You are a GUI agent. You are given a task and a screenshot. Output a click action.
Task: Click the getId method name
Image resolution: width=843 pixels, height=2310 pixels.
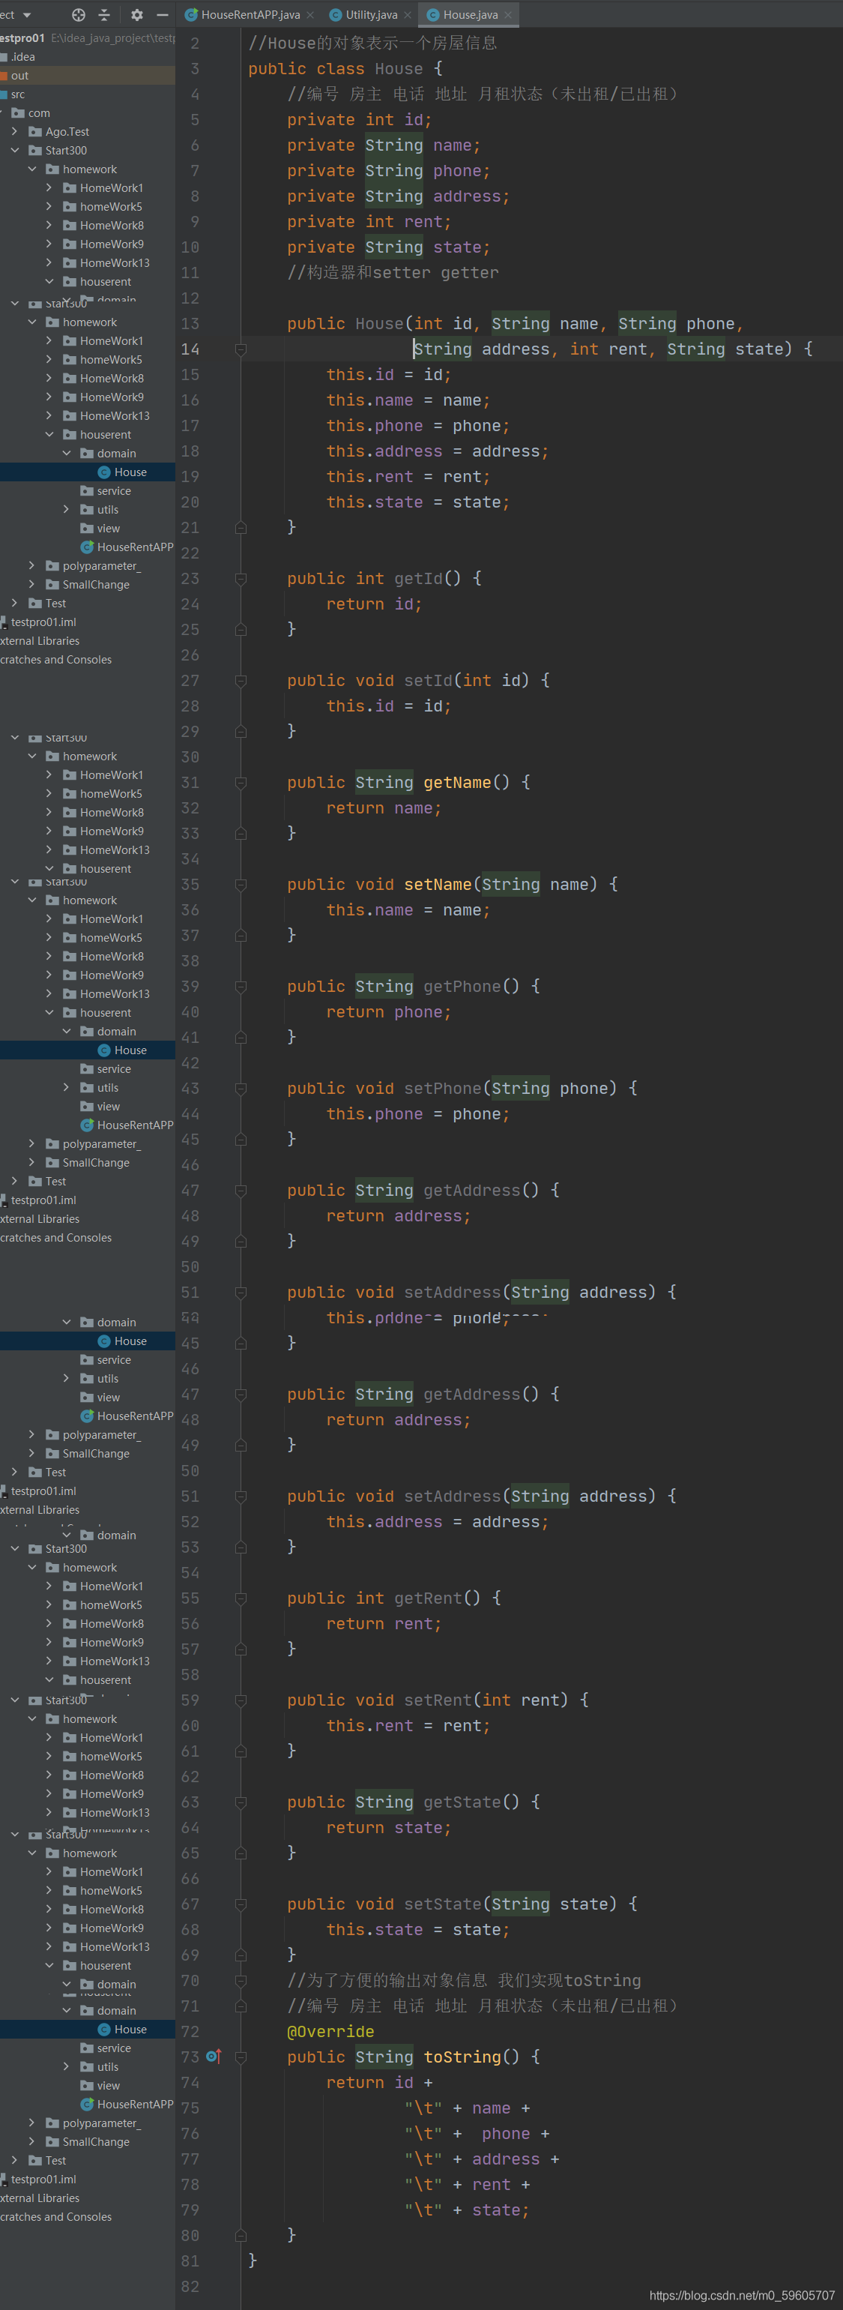418,578
